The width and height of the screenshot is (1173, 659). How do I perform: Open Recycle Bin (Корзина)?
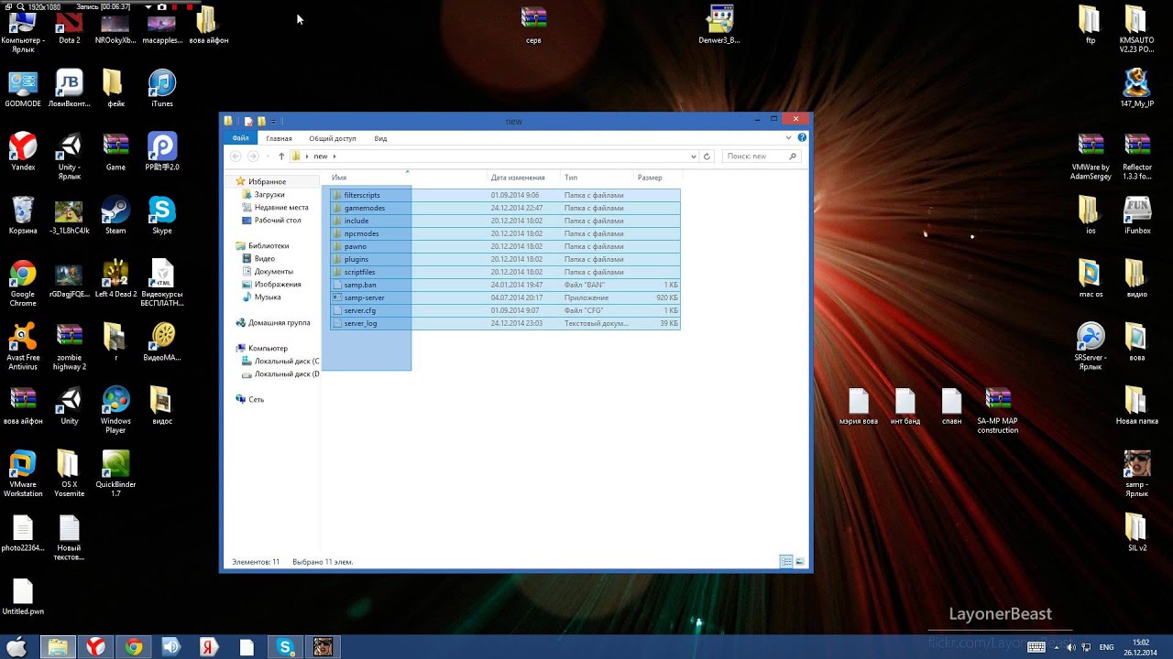[x=23, y=216]
